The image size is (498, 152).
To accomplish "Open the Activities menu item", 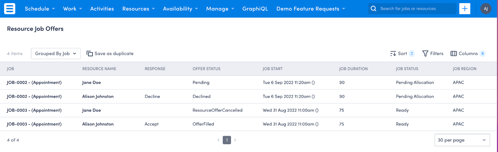I will pos(102,9).
